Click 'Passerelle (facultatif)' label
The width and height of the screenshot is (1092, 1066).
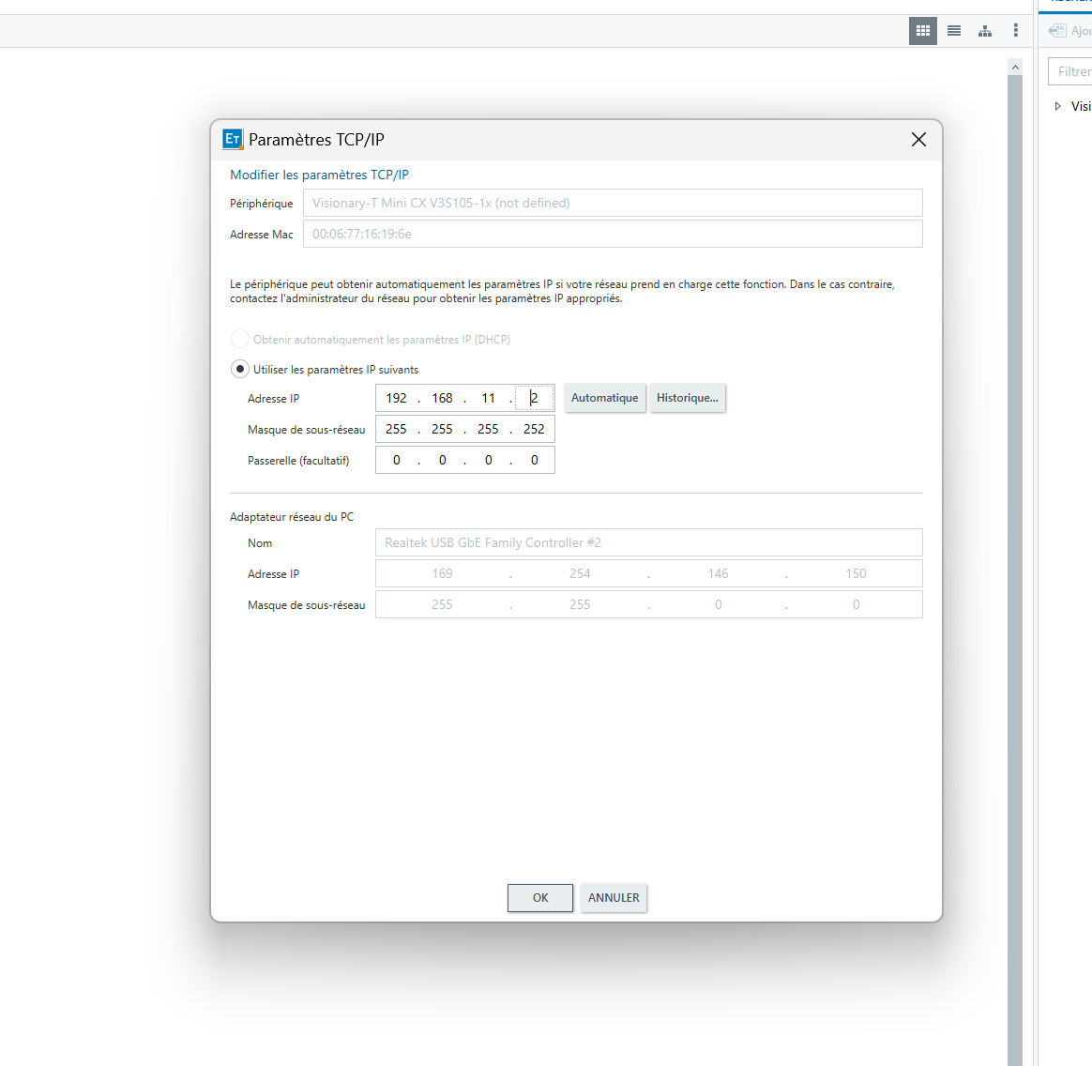click(298, 461)
